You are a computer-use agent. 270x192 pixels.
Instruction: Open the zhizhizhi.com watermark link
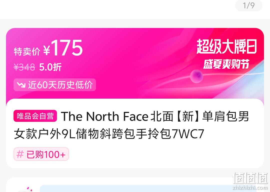pyautogui.click(x=250, y=188)
